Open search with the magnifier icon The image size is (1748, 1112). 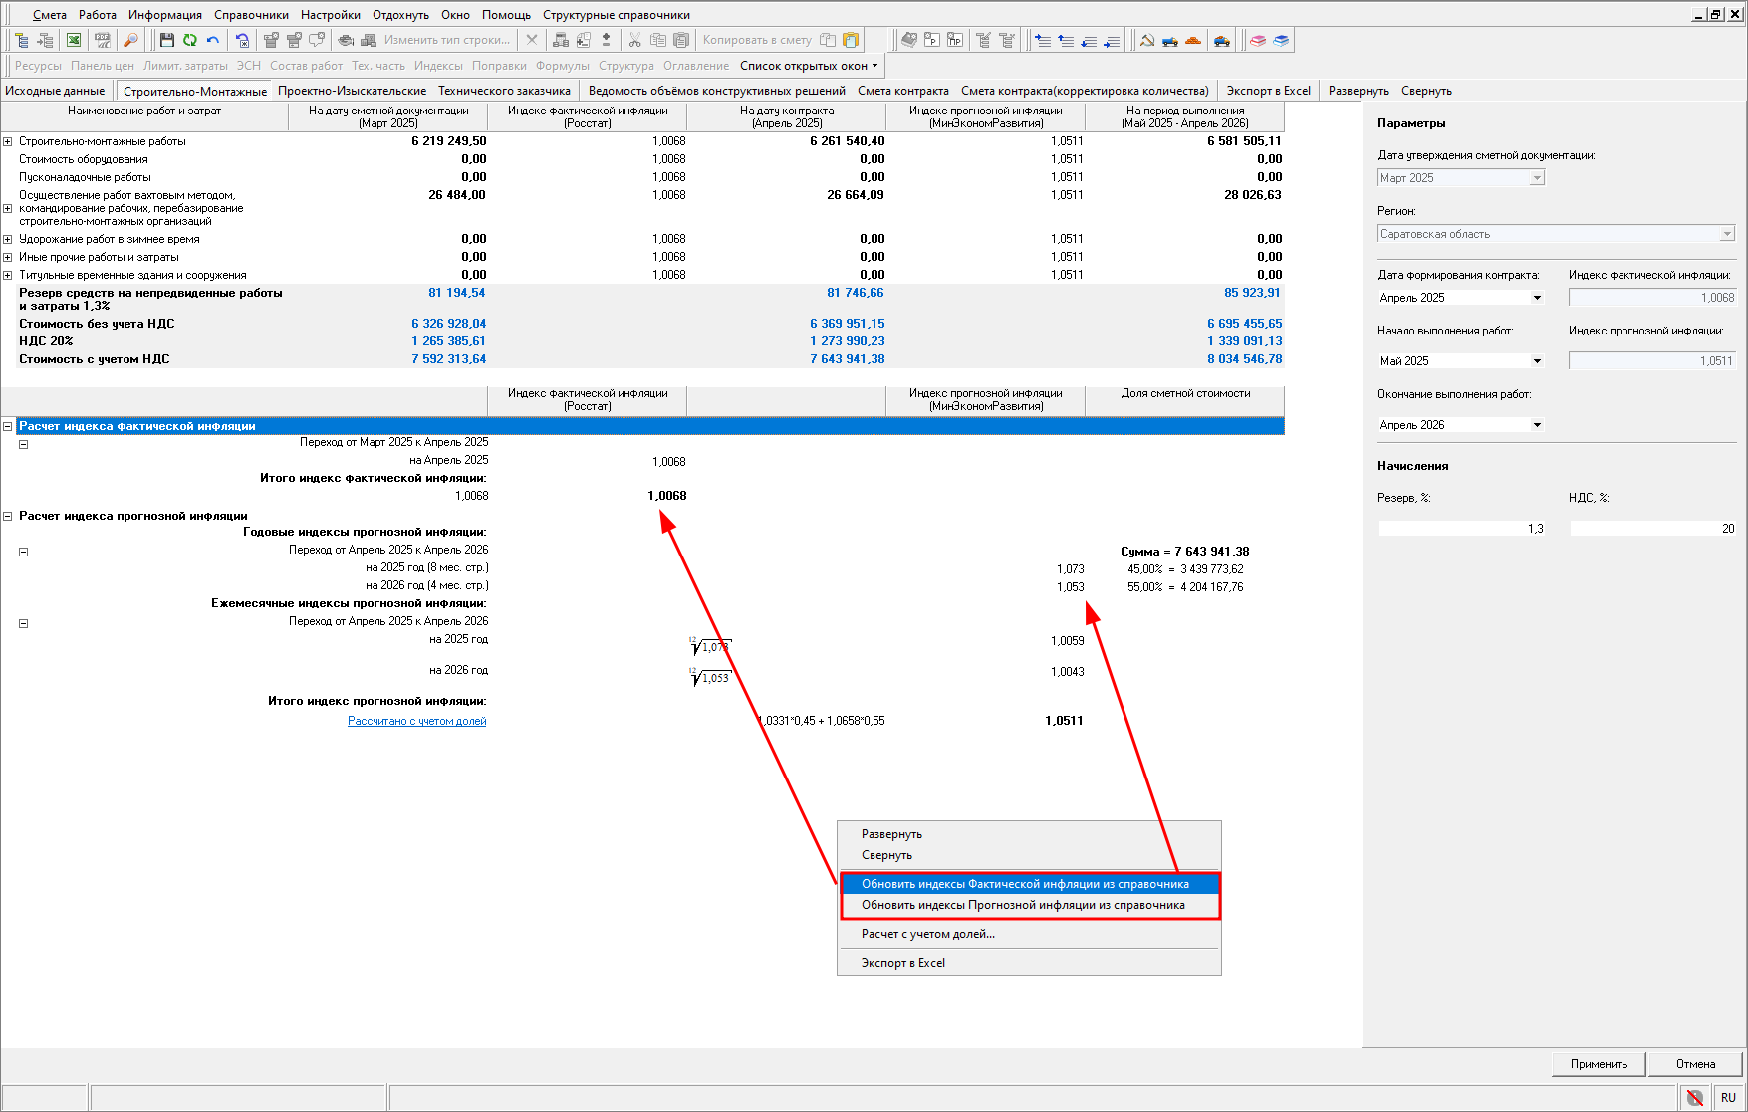130,40
